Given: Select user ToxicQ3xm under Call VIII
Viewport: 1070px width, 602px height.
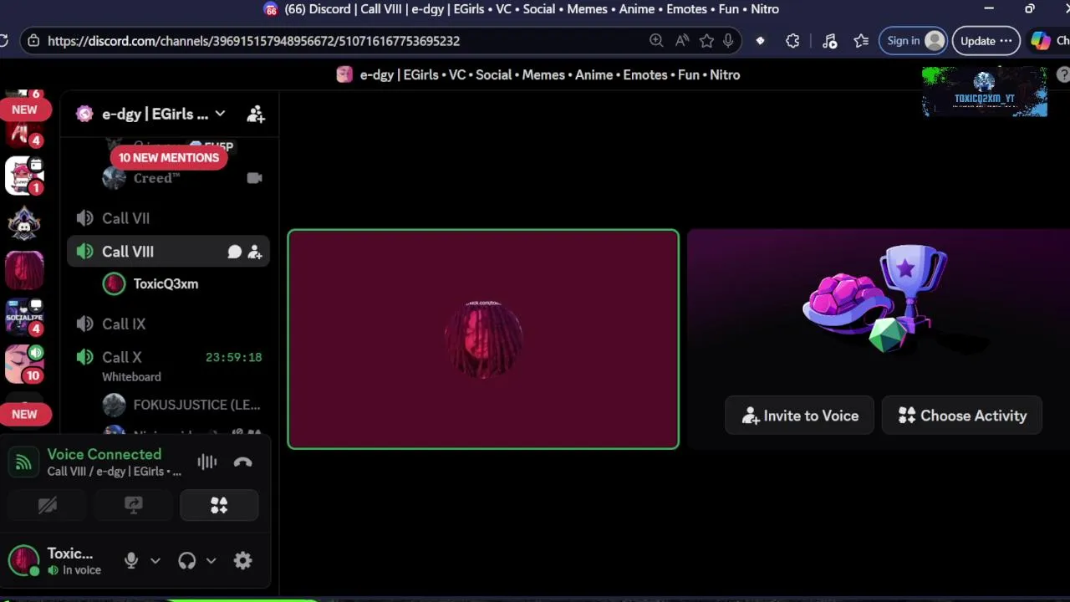Looking at the screenshot, I should point(166,283).
